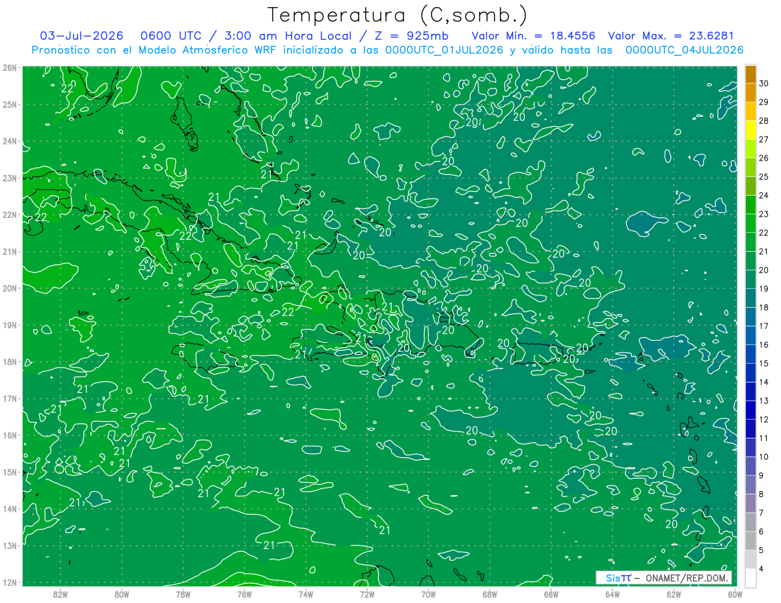Pick the legend swatch between 19 and 20
781x603 pixels.
click(750, 280)
